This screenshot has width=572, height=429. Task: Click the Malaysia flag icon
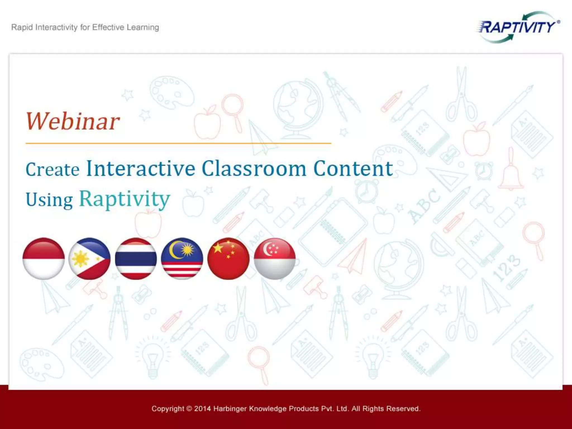coord(182,259)
